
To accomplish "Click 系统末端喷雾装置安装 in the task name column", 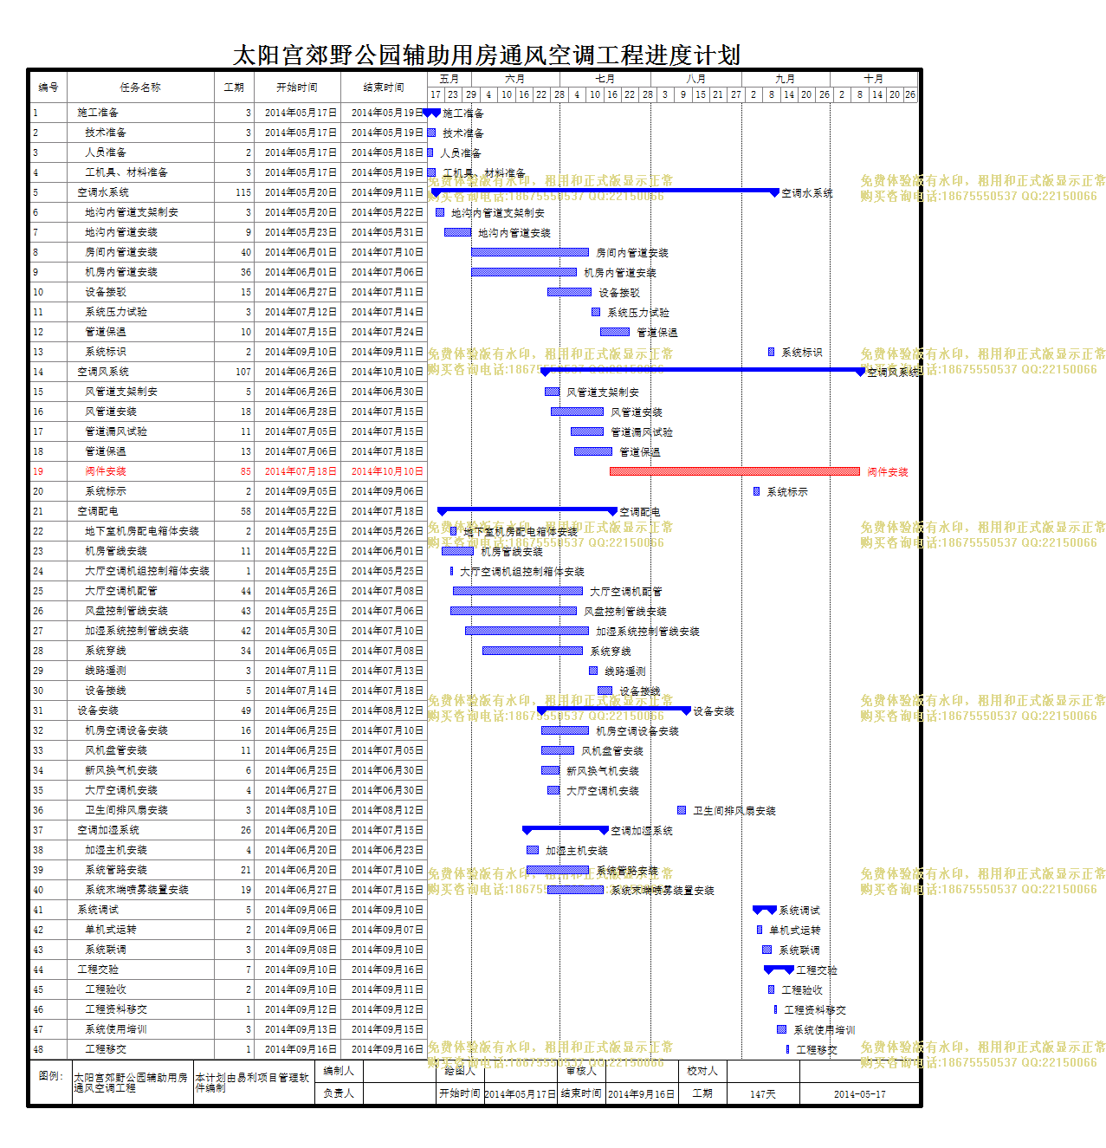I will (137, 890).
